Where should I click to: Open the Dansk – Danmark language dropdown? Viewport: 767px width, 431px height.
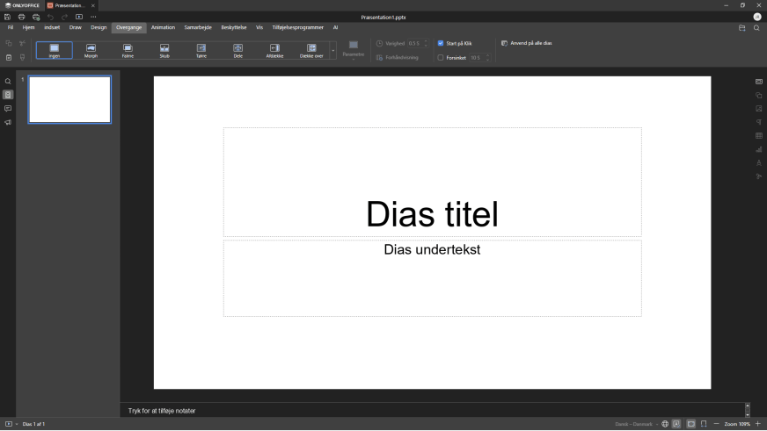(x=634, y=424)
